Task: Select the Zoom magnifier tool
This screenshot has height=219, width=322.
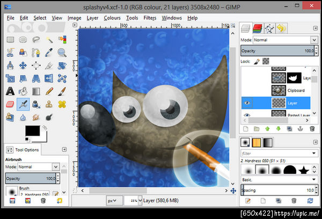Action: (62, 53)
